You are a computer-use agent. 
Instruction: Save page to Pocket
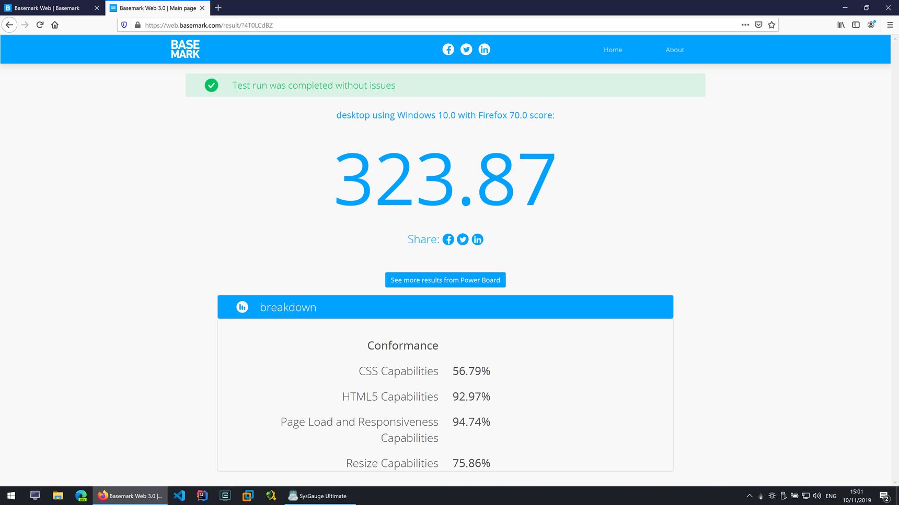(x=758, y=25)
